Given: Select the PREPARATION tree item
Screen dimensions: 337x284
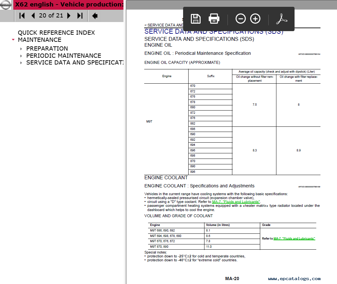Looking at the screenshot, I should (x=47, y=49).
